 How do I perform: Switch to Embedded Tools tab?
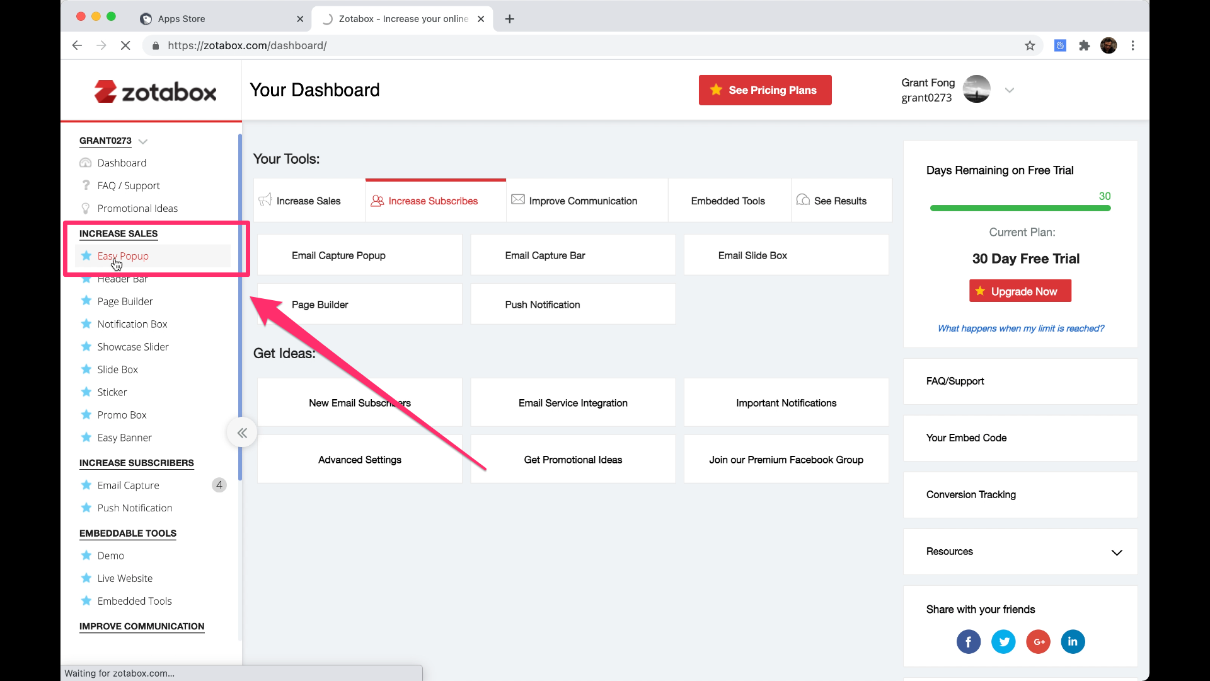(729, 201)
